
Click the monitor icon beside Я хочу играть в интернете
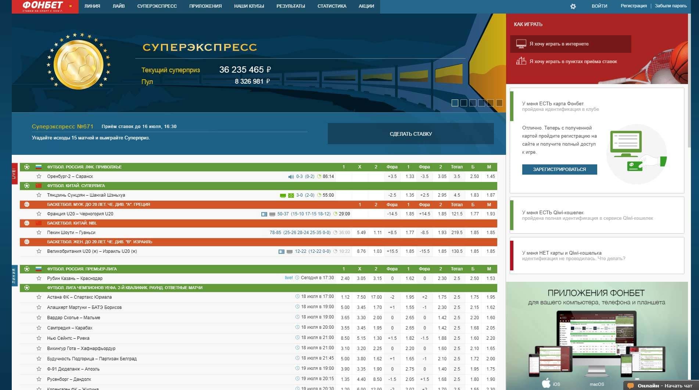[x=521, y=44]
